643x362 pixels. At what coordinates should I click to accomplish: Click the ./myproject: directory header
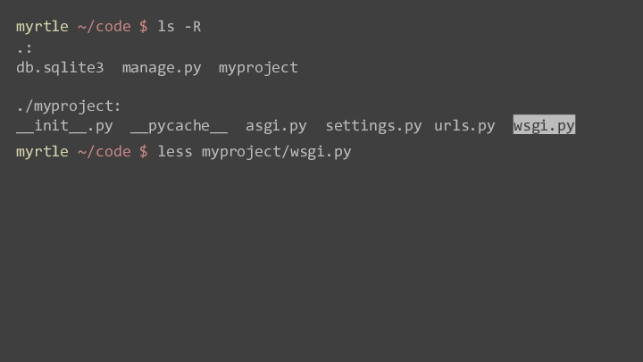[x=69, y=106]
